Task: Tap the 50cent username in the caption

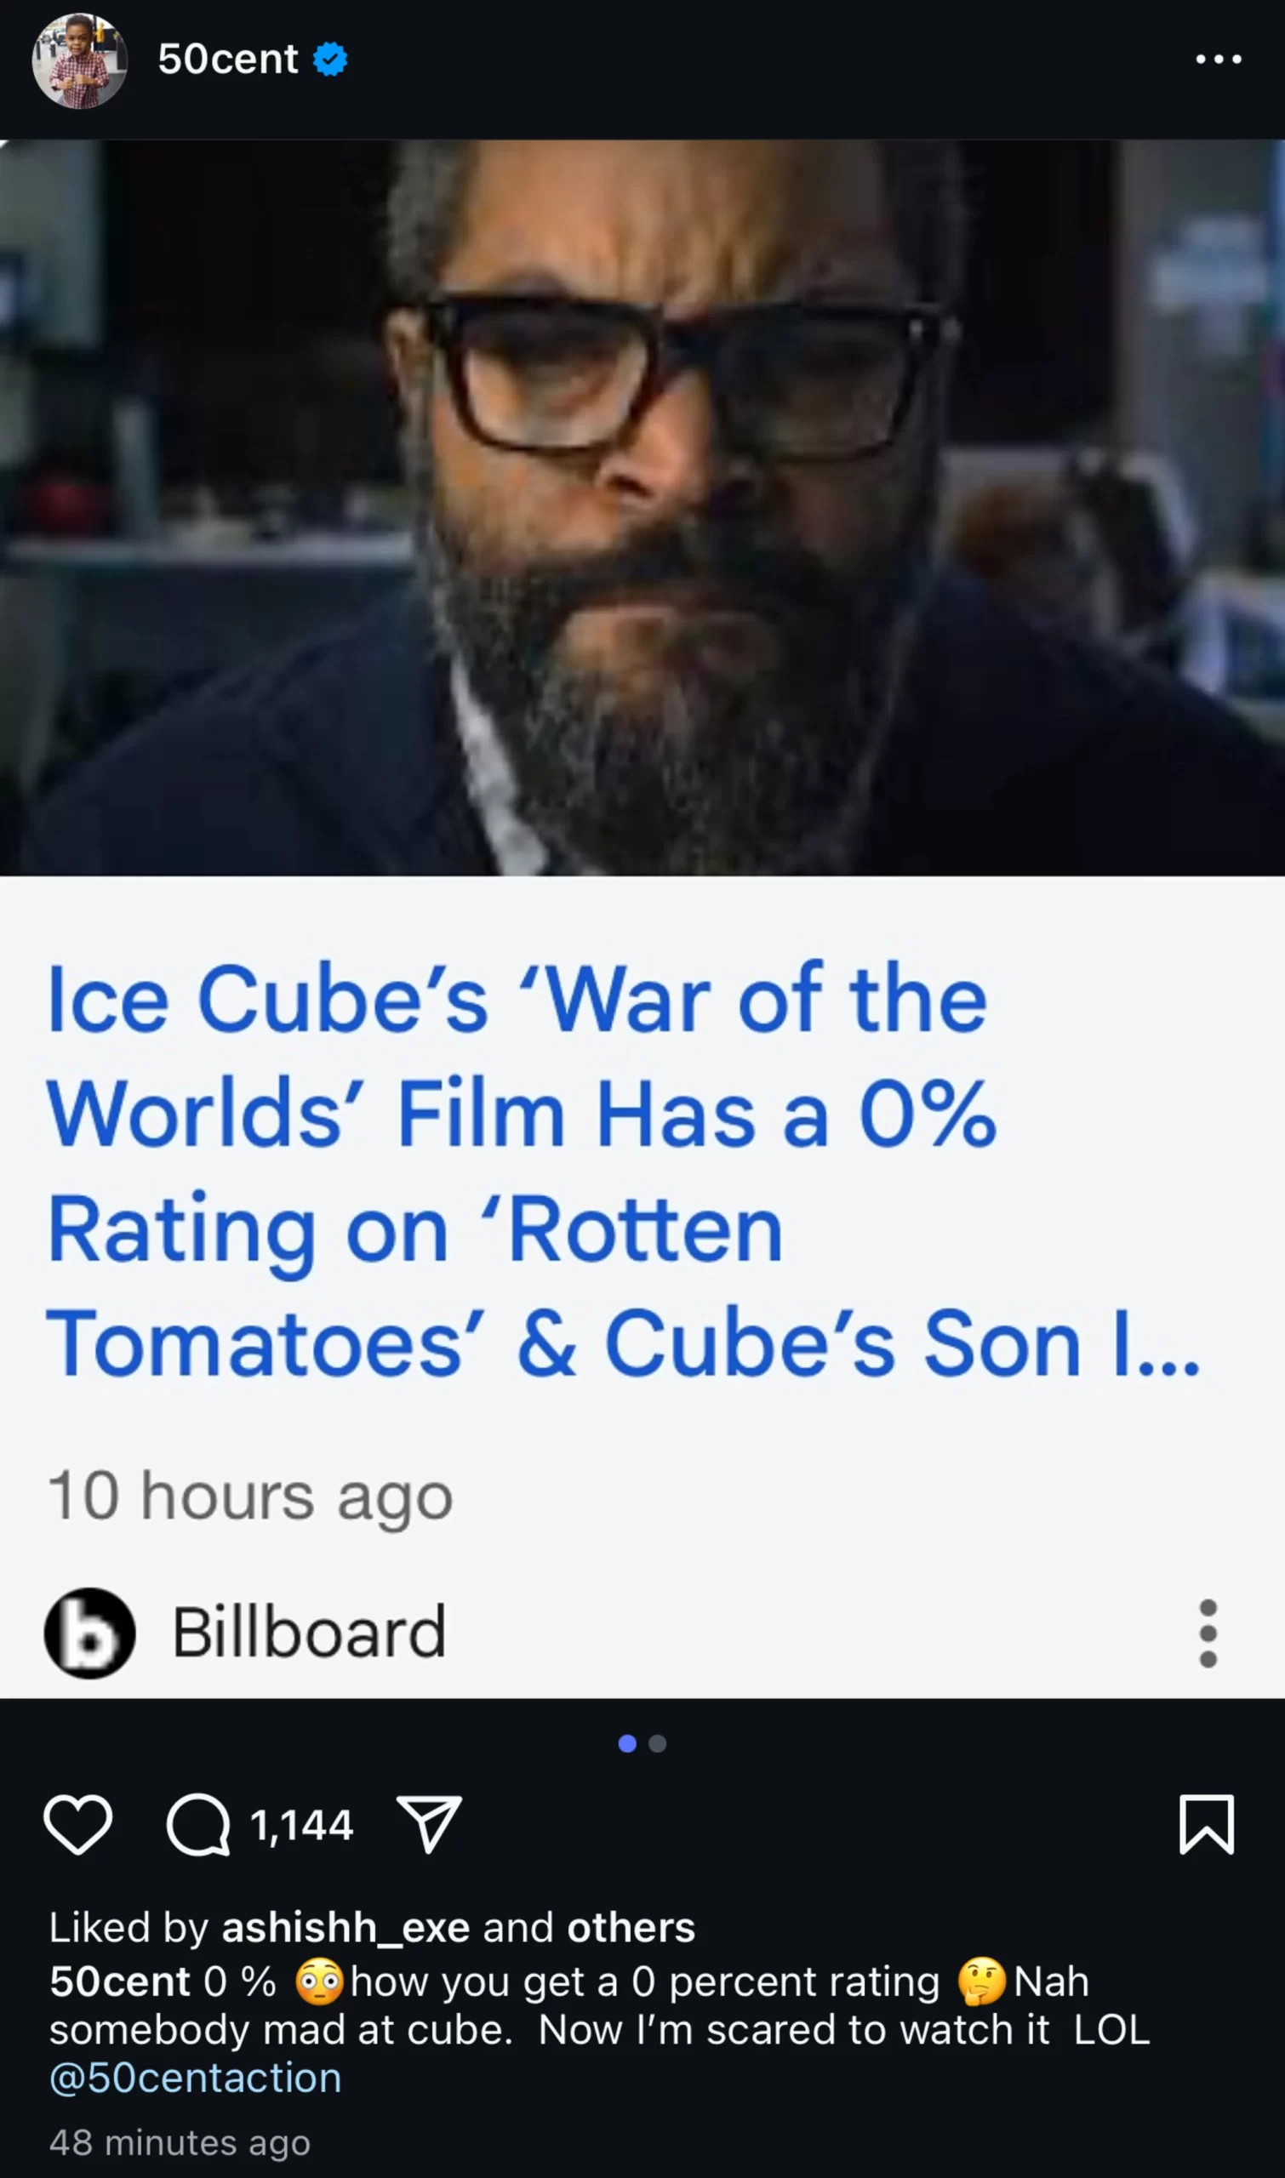Action: point(119,1981)
